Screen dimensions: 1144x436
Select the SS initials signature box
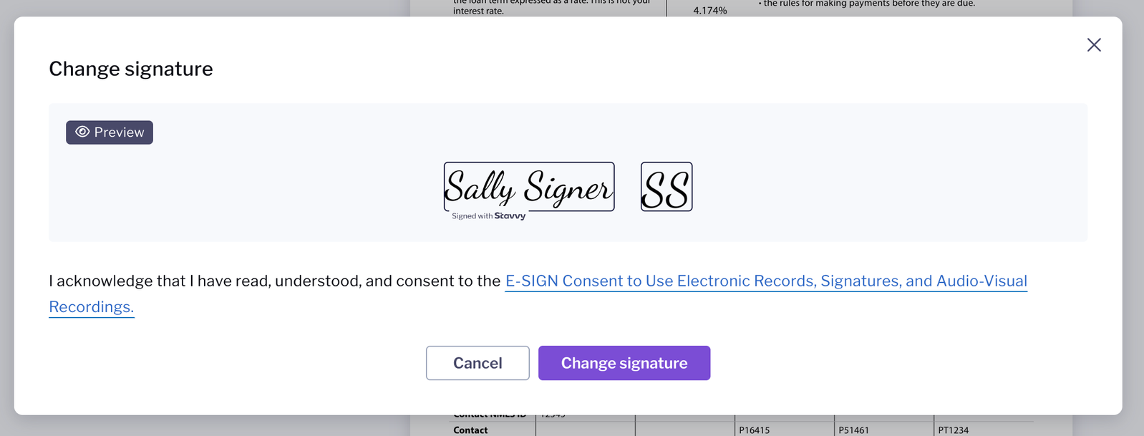pyautogui.click(x=666, y=187)
